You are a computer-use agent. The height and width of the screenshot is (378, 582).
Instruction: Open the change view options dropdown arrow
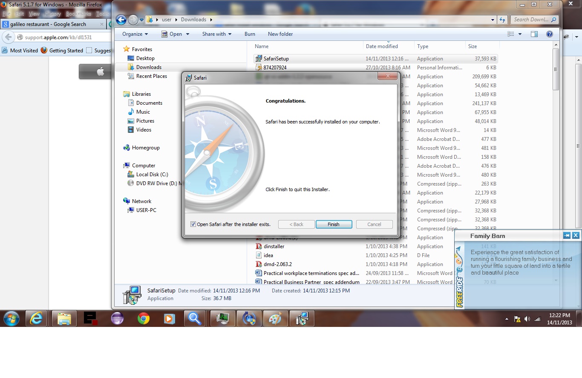(x=520, y=34)
